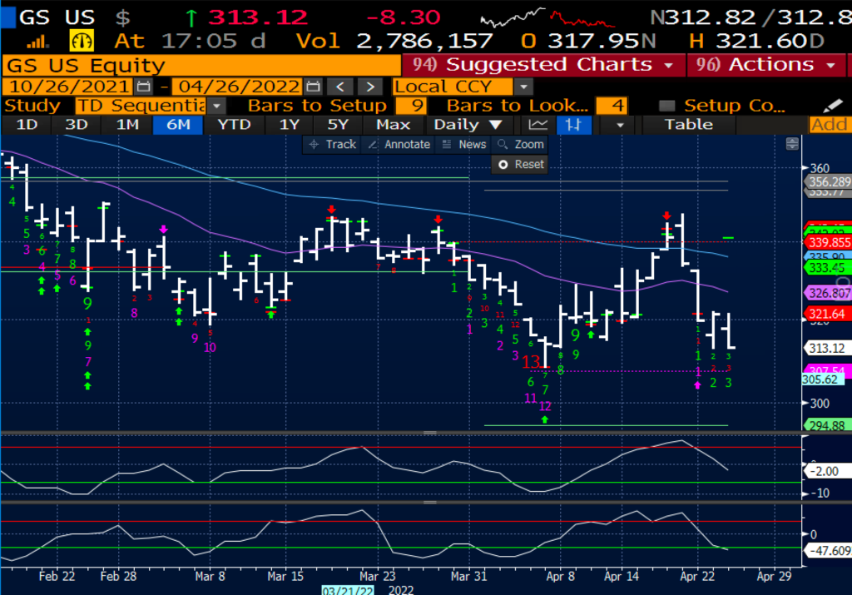Select the Max range tab
Viewport: 852px width, 595px height.
point(393,125)
